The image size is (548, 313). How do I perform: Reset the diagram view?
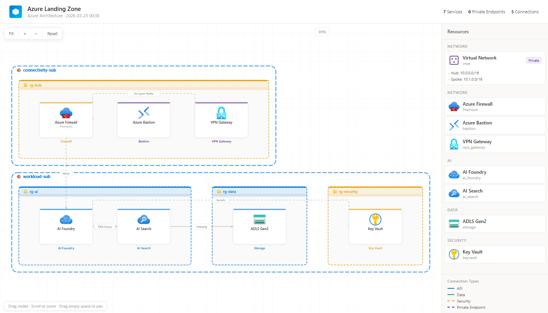(x=52, y=34)
